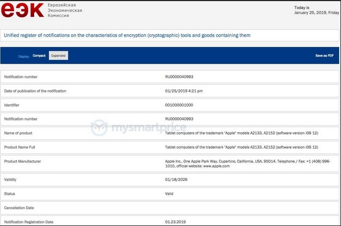Click the Identifier row label

(12, 105)
